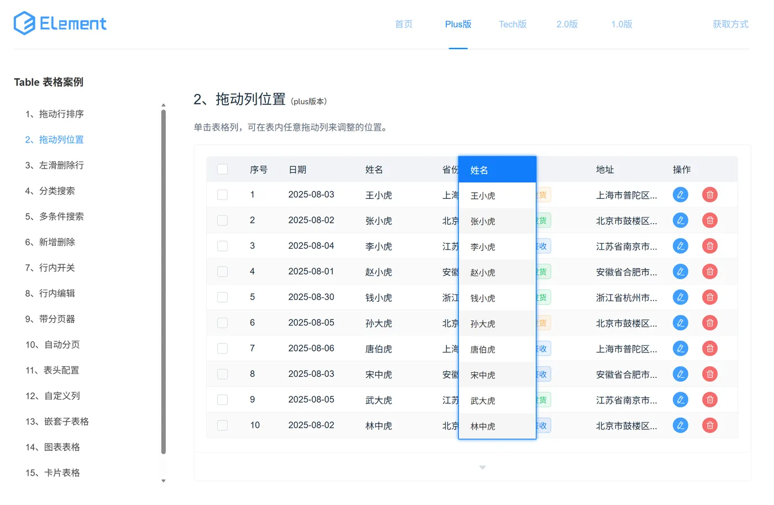Click the edit icon for 武大虎's record
Viewport: 774px width, 505px height.
681,399
